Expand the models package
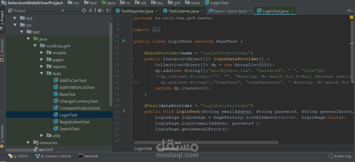The width and height of the screenshot is (355, 162). (42, 53)
